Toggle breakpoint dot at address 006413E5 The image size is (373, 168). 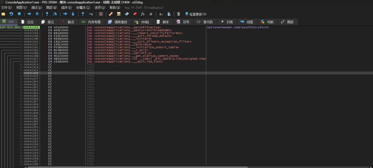point(21,142)
